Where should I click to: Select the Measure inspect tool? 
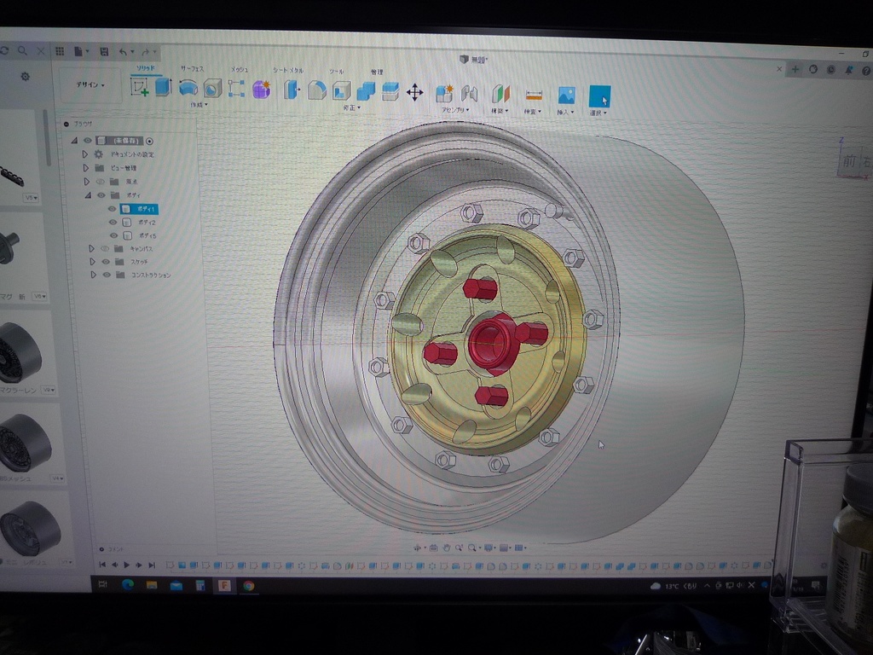[x=534, y=96]
